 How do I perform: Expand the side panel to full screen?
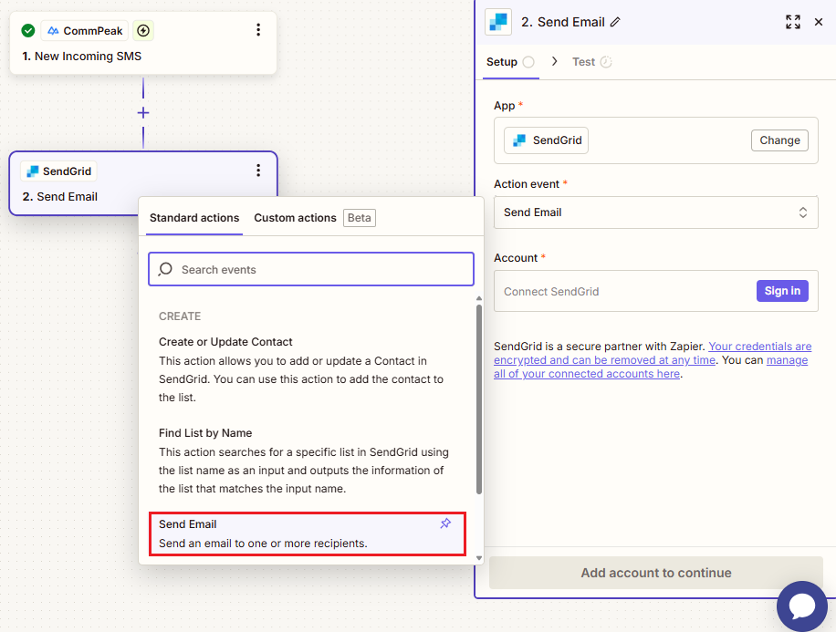[x=793, y=22]
